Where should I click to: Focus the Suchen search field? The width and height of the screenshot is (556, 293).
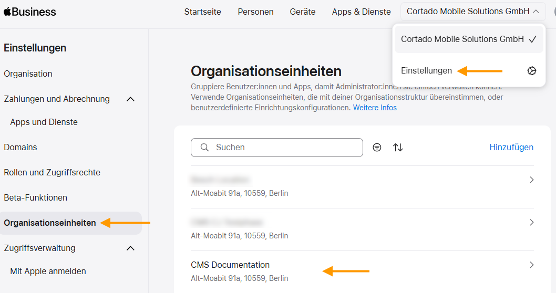tap(277, 148)
